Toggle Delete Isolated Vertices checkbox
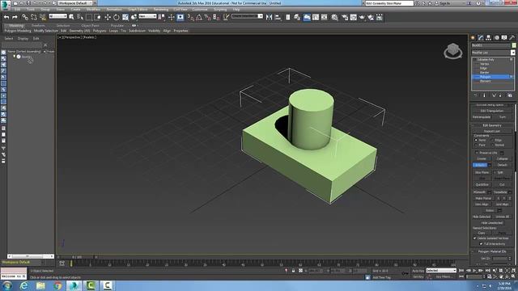The width and height of the screenshot is (518, 291). point(475,238)
